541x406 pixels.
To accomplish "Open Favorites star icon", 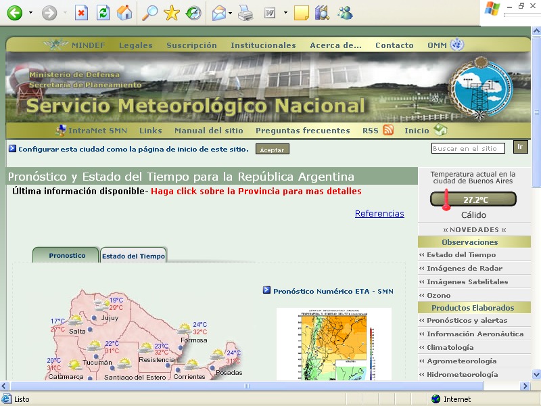I will 172,13.
